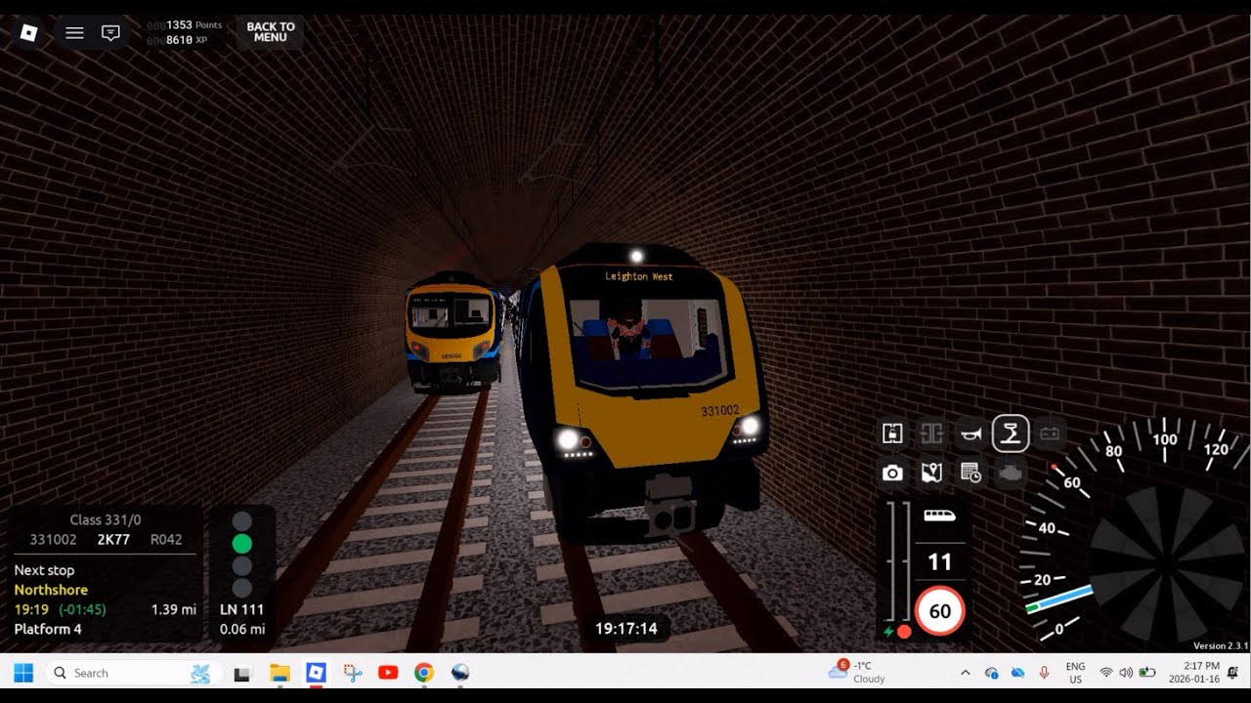Viewport: 1251px width, 703px height.
Task: Open the hamburger menu next to Roblox logo
Action: pos(74,33)
